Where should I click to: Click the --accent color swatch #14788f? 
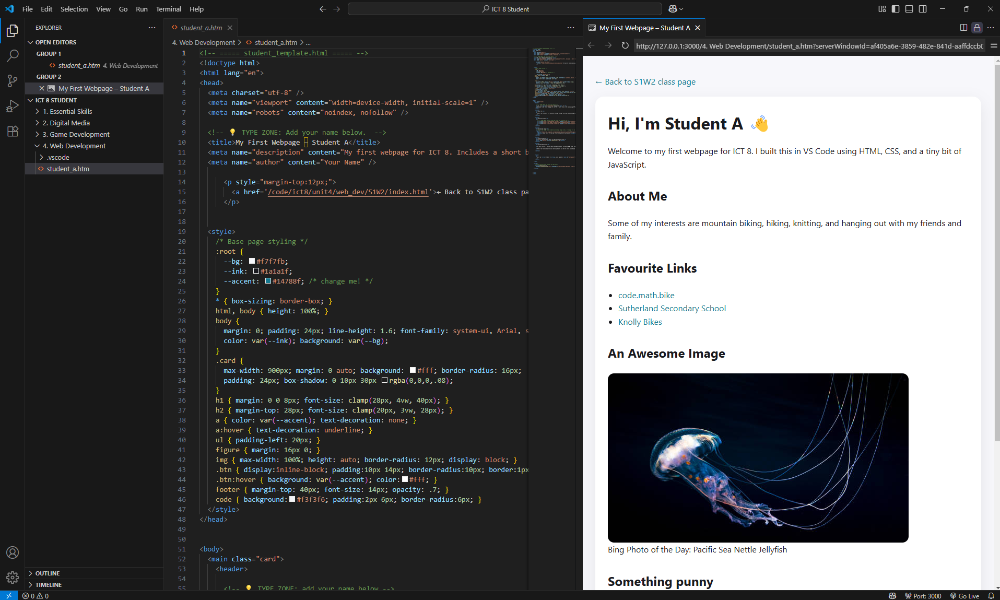(268, 281)
